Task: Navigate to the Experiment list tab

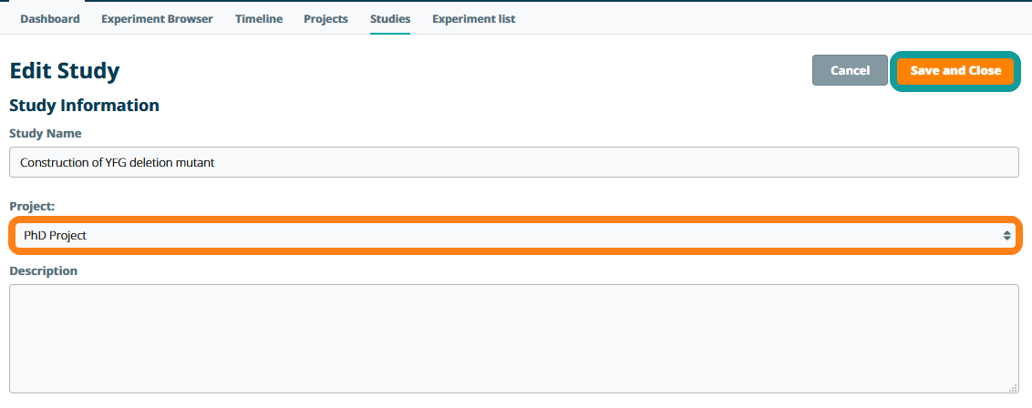Action: (473, 19)
